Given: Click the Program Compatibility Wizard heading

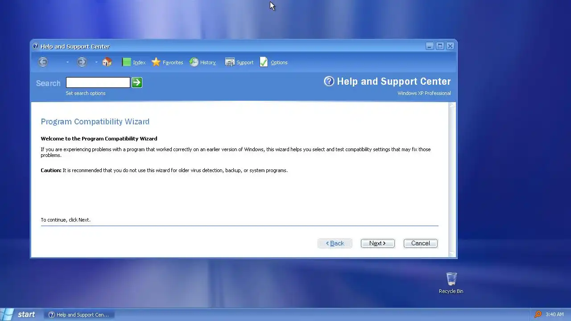Looking at the screenshot, I should pyautogui.click(x=95, y=122).
